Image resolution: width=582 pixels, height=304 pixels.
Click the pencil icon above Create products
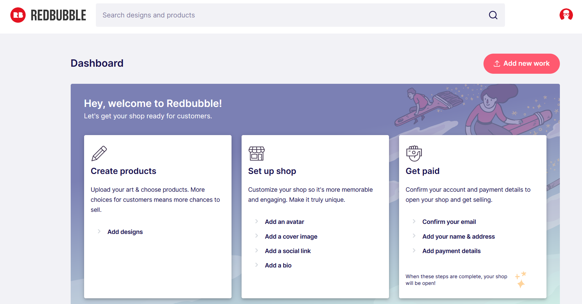pyautogui.click(x=99, y=154)
